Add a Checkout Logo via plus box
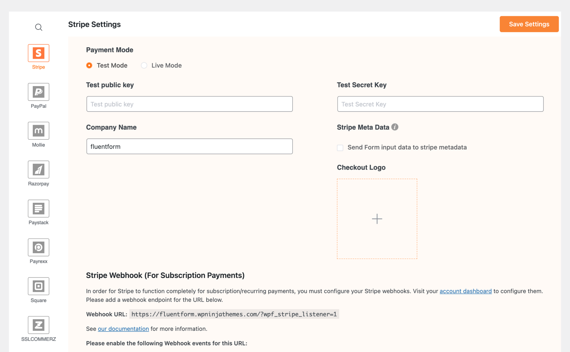This screenshot has height=352, width=570. pos(377,219)
